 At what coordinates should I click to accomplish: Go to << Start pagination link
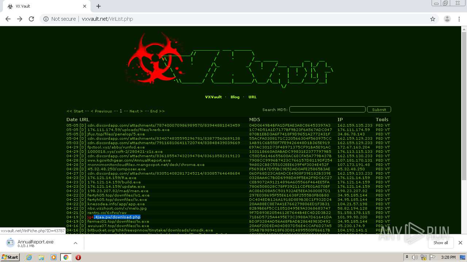pyautogui.click(x=75, y=111)
